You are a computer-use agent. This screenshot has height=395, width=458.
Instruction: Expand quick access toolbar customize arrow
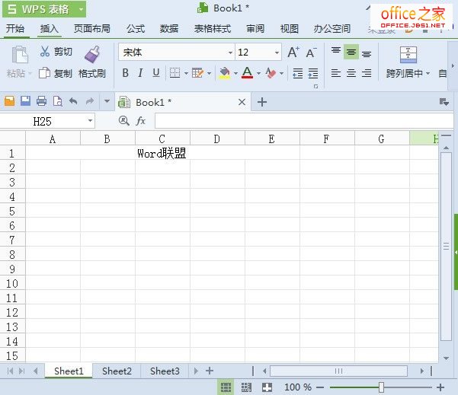[x=107, y=101]
